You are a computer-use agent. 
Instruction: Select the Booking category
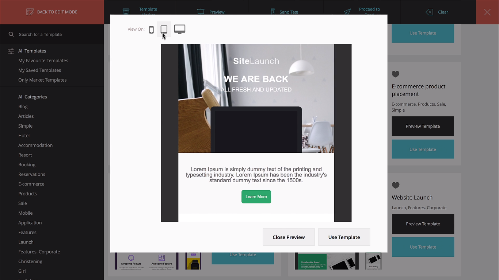[27, 165]
